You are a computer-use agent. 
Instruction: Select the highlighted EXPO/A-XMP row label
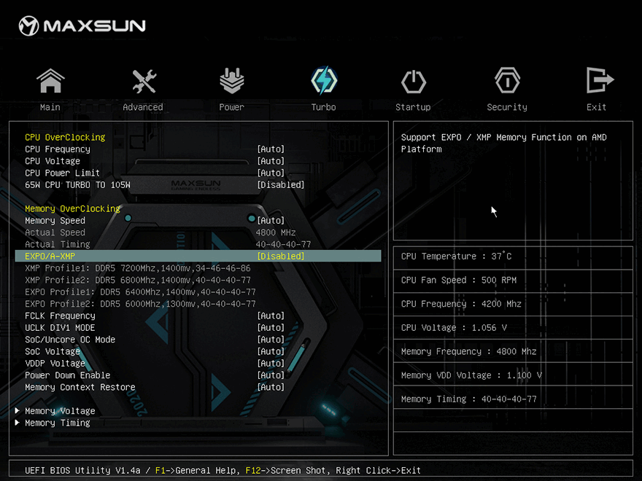coord(50,257)
